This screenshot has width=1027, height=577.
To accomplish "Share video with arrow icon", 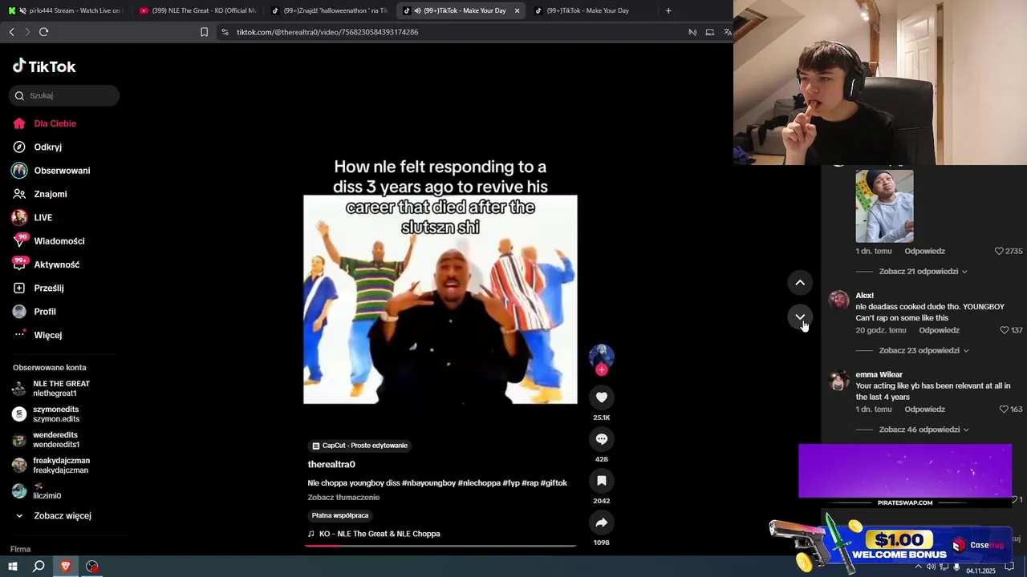I will (x=601, y=523).
